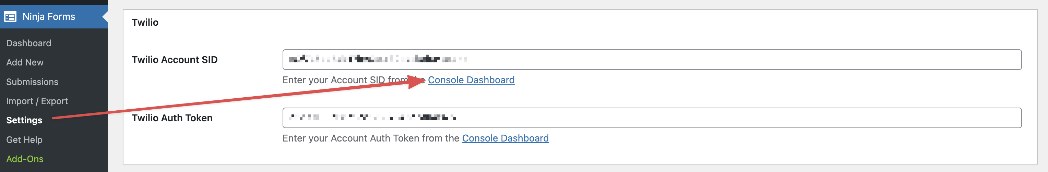Open the green Add-Ons item
Screen dimensions: 1048x172
click(25, 159)
